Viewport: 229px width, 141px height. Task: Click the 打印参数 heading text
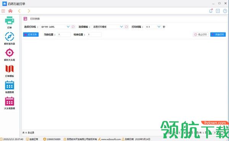pos(35,19)
